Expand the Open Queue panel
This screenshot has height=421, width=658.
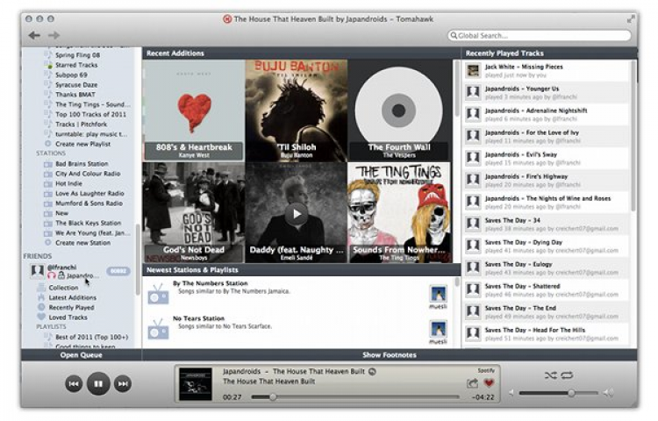[82, 355]
